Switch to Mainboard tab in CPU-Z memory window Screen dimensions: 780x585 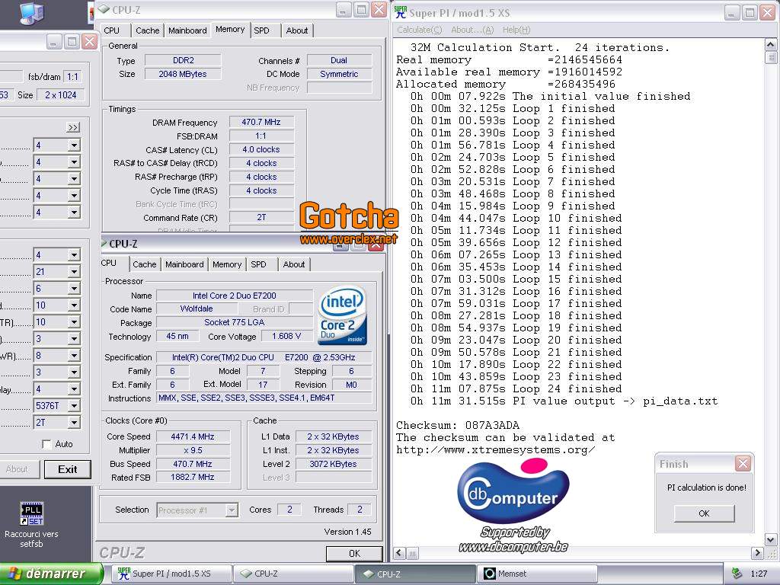point(187,30)
